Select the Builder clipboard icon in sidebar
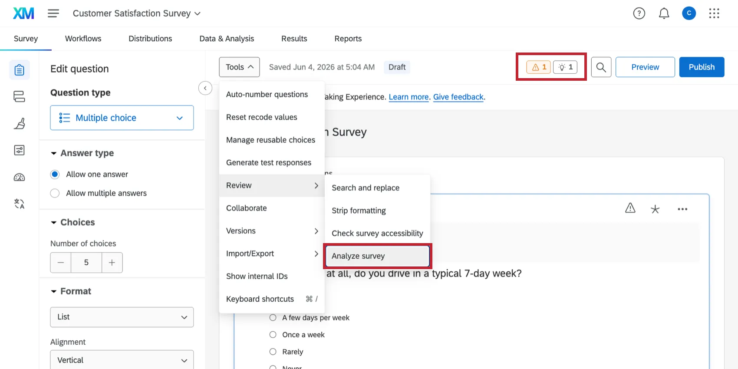Image resolution: width=738 pixels, height=369 pixels. coord(20,70)
